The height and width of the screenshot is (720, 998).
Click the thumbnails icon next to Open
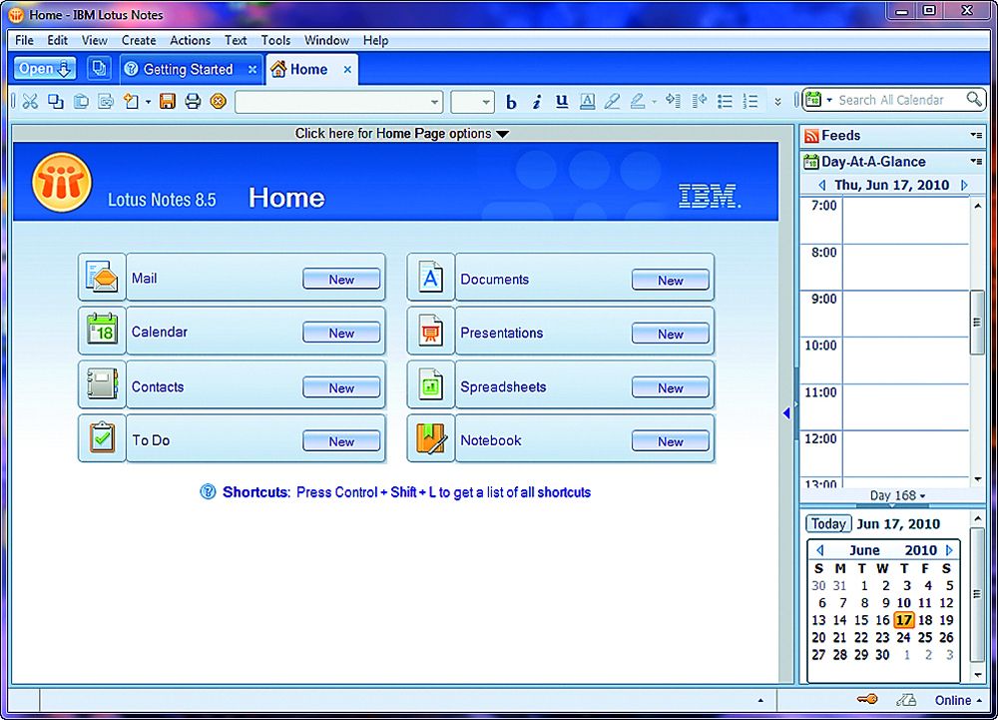[x=99, y=68]
